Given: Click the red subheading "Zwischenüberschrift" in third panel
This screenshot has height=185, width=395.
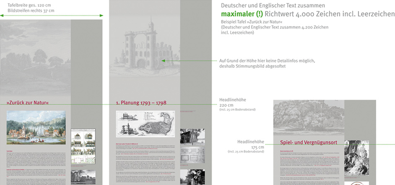Looking at the screenshot, I should pos(286,151).
